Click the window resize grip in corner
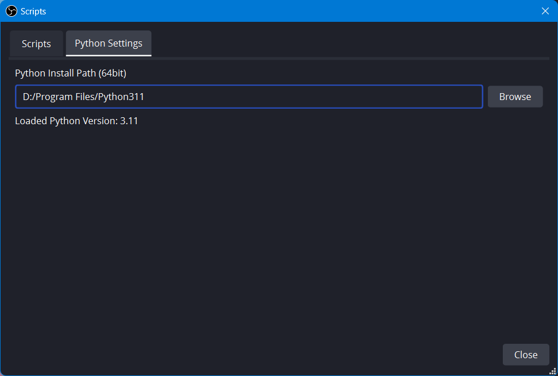The height and width of the screenshot is (376, 558). (x=553, y=371)
